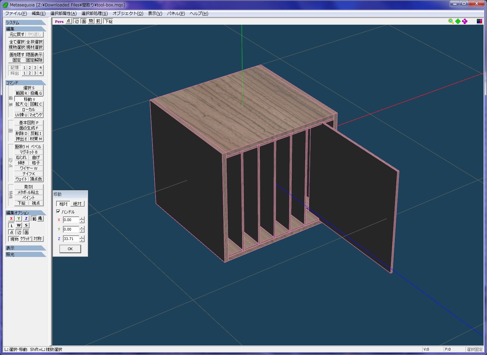Click the 元に戻す undo button
This screenshot has height=355, width=487.
tap(17, 34)
